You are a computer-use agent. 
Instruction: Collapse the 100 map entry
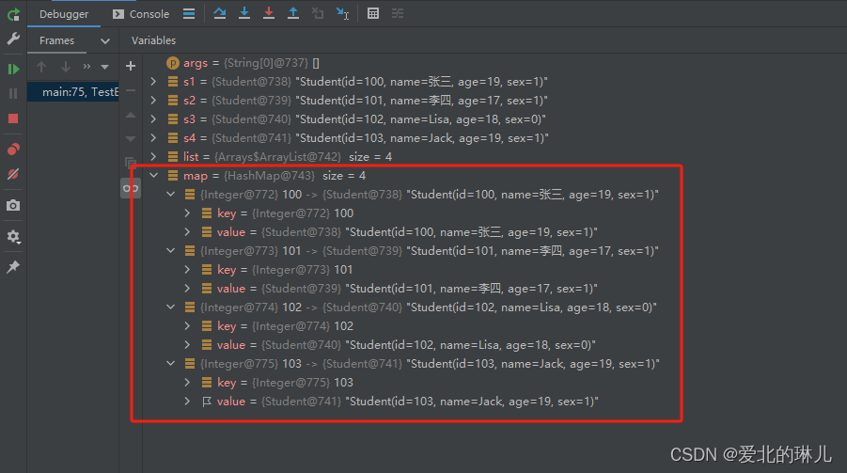pyautogui.click(x=171, y=194)
